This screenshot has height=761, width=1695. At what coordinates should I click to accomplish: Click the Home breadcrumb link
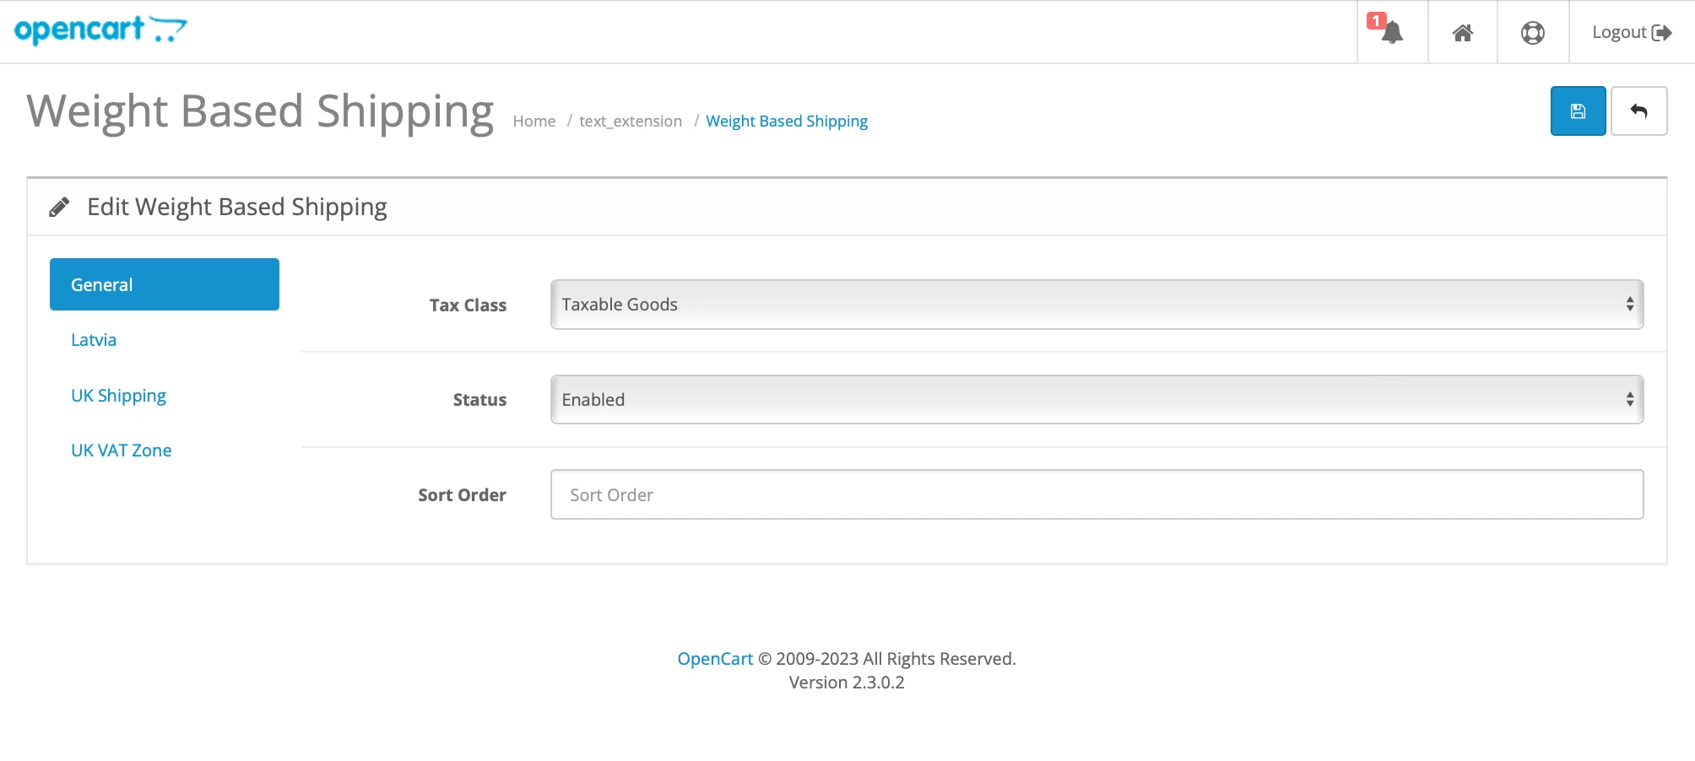pos(533,121)
